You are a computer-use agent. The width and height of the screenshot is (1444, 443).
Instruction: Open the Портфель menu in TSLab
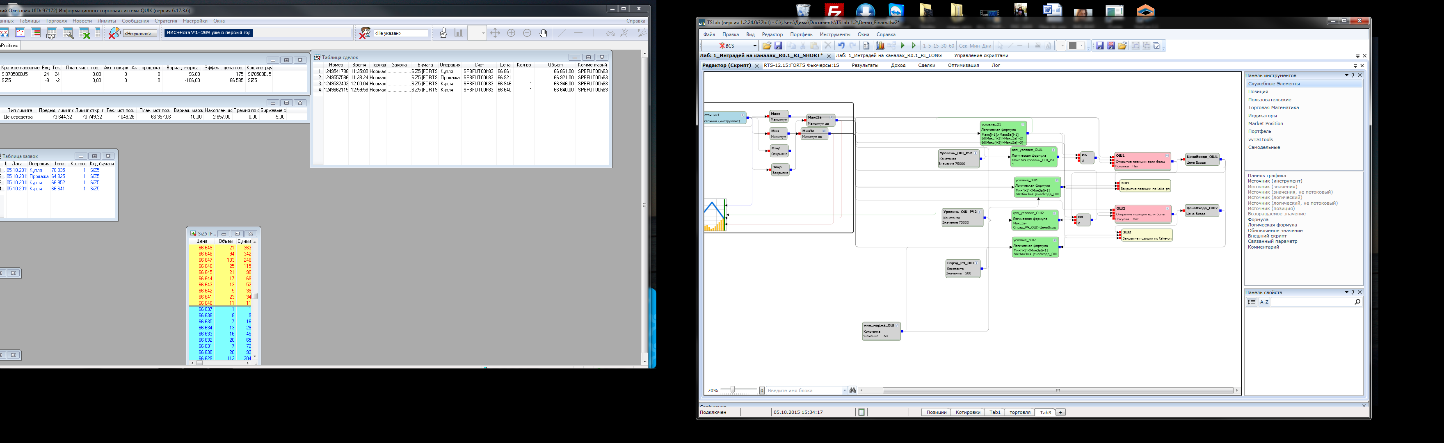(801, 34)
